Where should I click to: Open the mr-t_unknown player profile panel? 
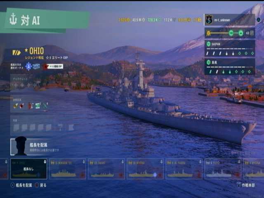230,20
